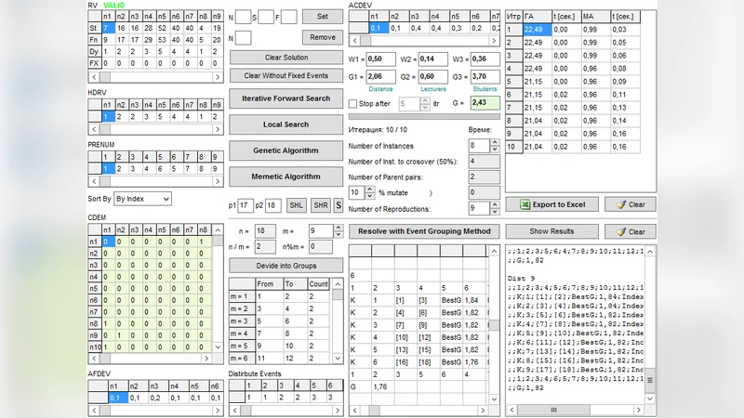Click Resolve with Event Grouping Method
The image size is (744, 418).
tap(425, 230)
